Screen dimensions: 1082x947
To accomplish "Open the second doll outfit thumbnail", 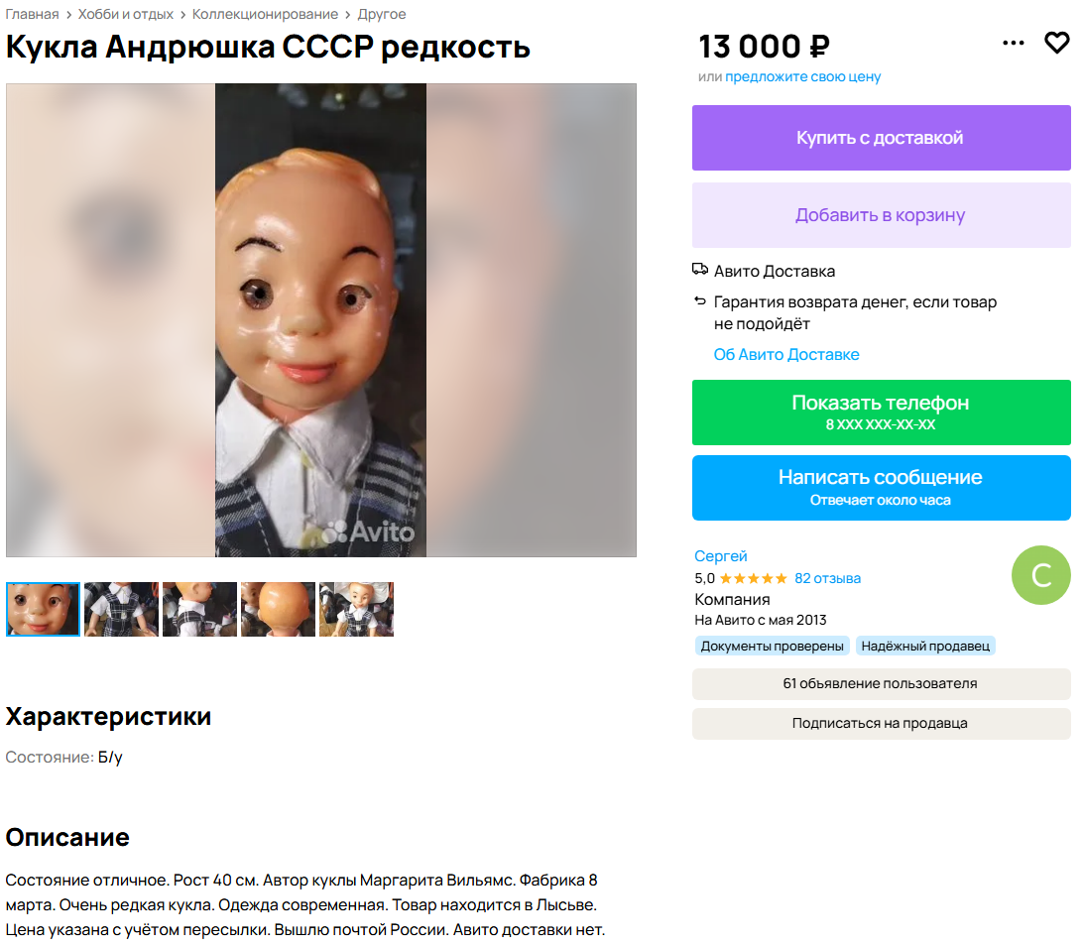I will coord(121,609).
